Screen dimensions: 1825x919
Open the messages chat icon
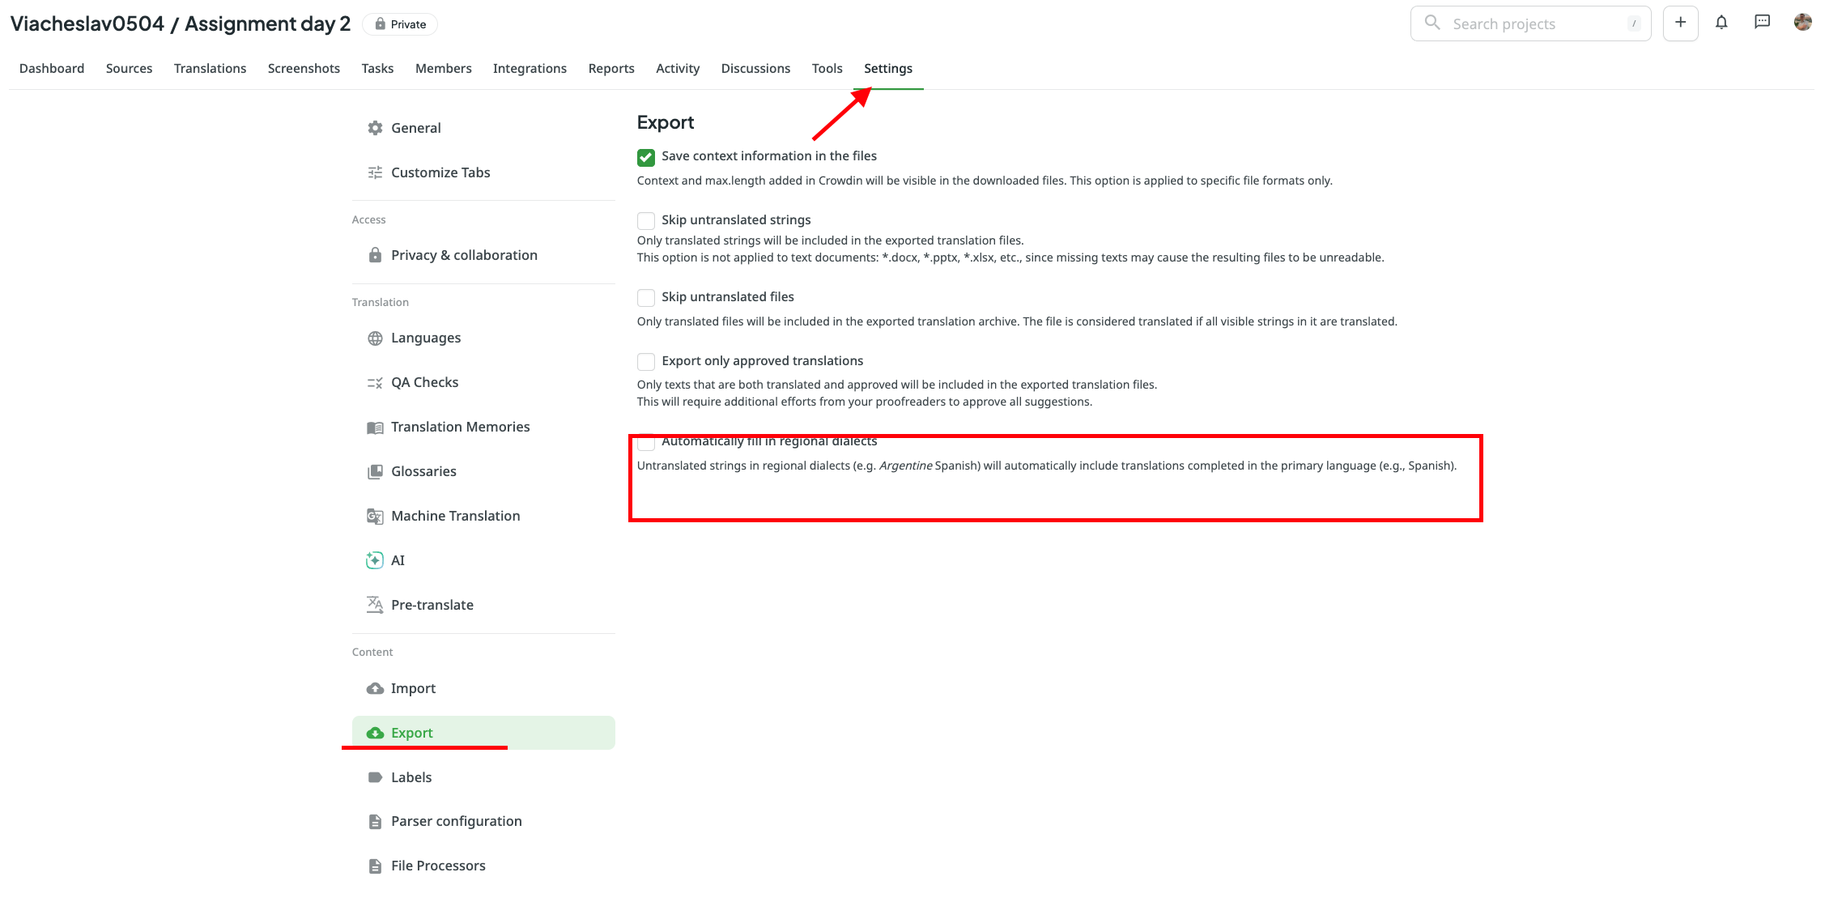coord(1762,23)
